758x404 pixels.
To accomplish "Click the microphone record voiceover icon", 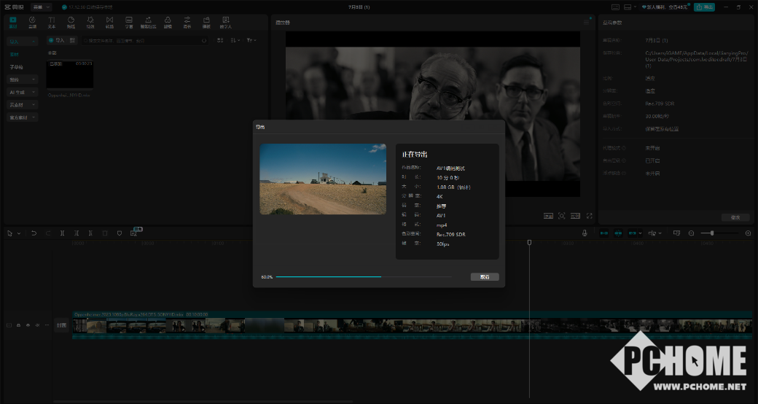I will click(585, 233).
